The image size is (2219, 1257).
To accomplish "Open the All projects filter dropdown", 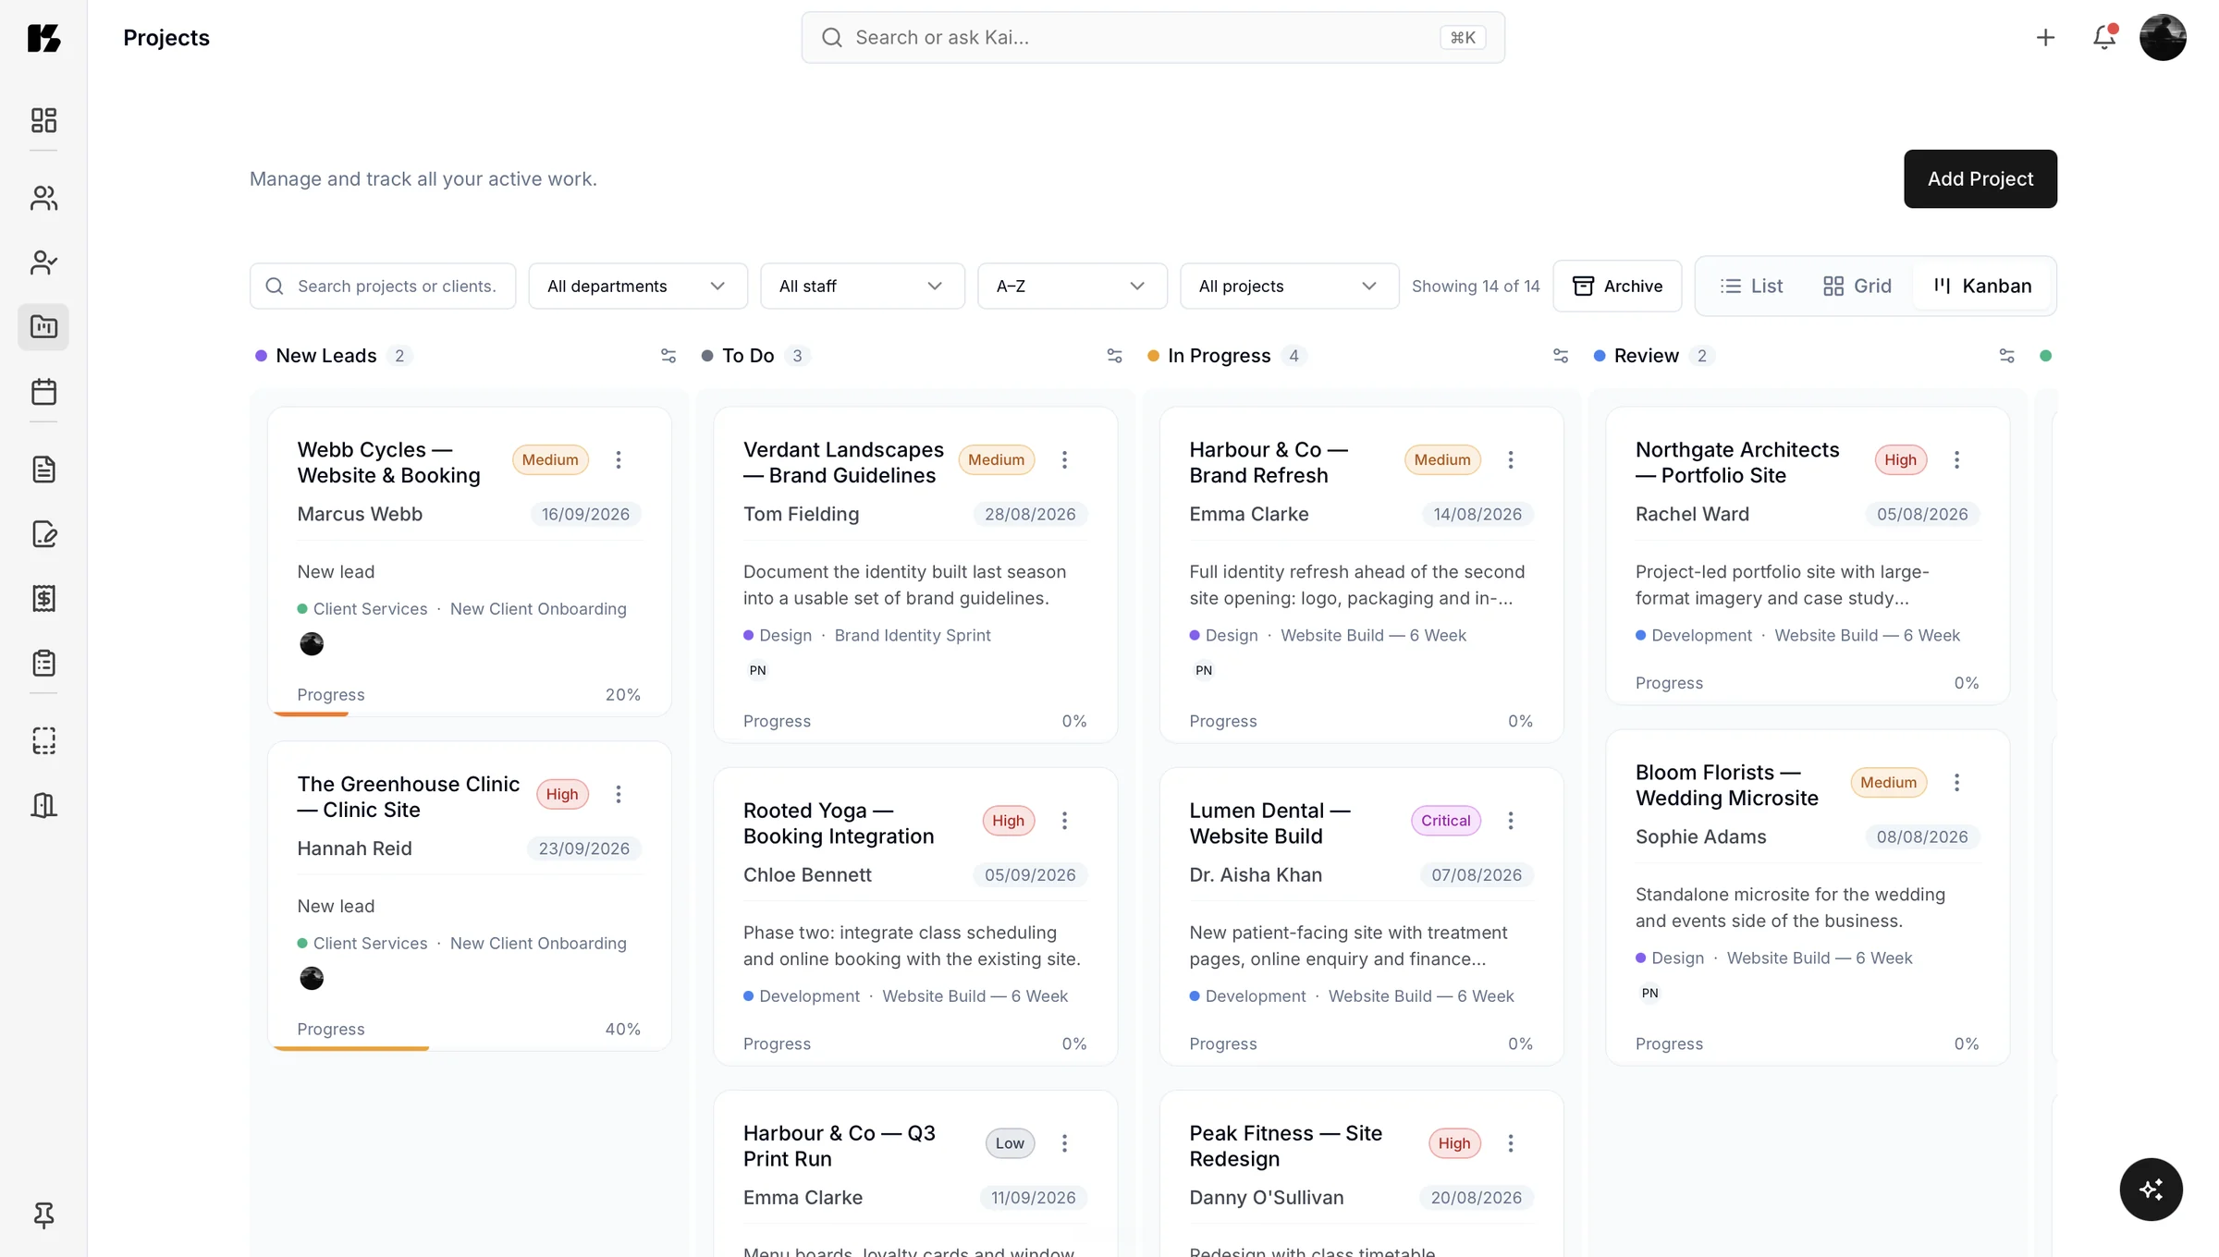I will pyautogui.click(x=1289, y=287).
